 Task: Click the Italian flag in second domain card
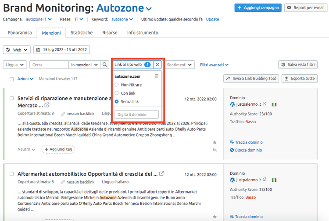(x=274, y=180)
